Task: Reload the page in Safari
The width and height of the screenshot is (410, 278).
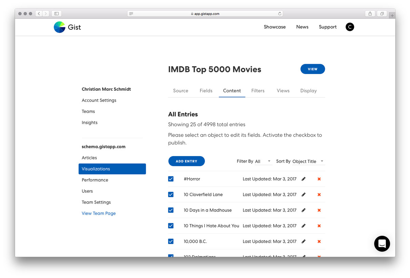Action: [279, 14]
